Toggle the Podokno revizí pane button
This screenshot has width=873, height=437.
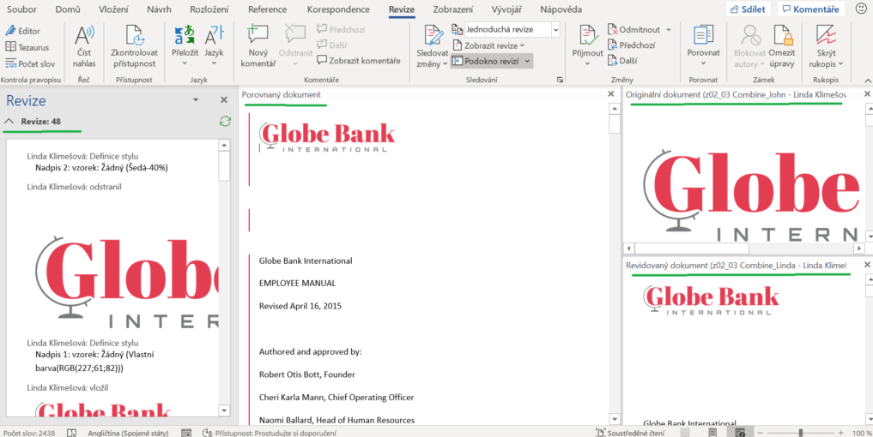pyautogui.click(x=492, y=61)
